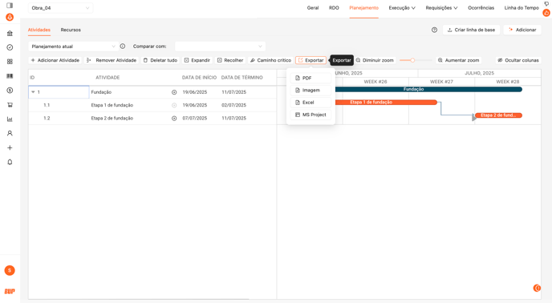552x303 pixels.
Task: Click Deletar tudo
Action: (160, 60)
